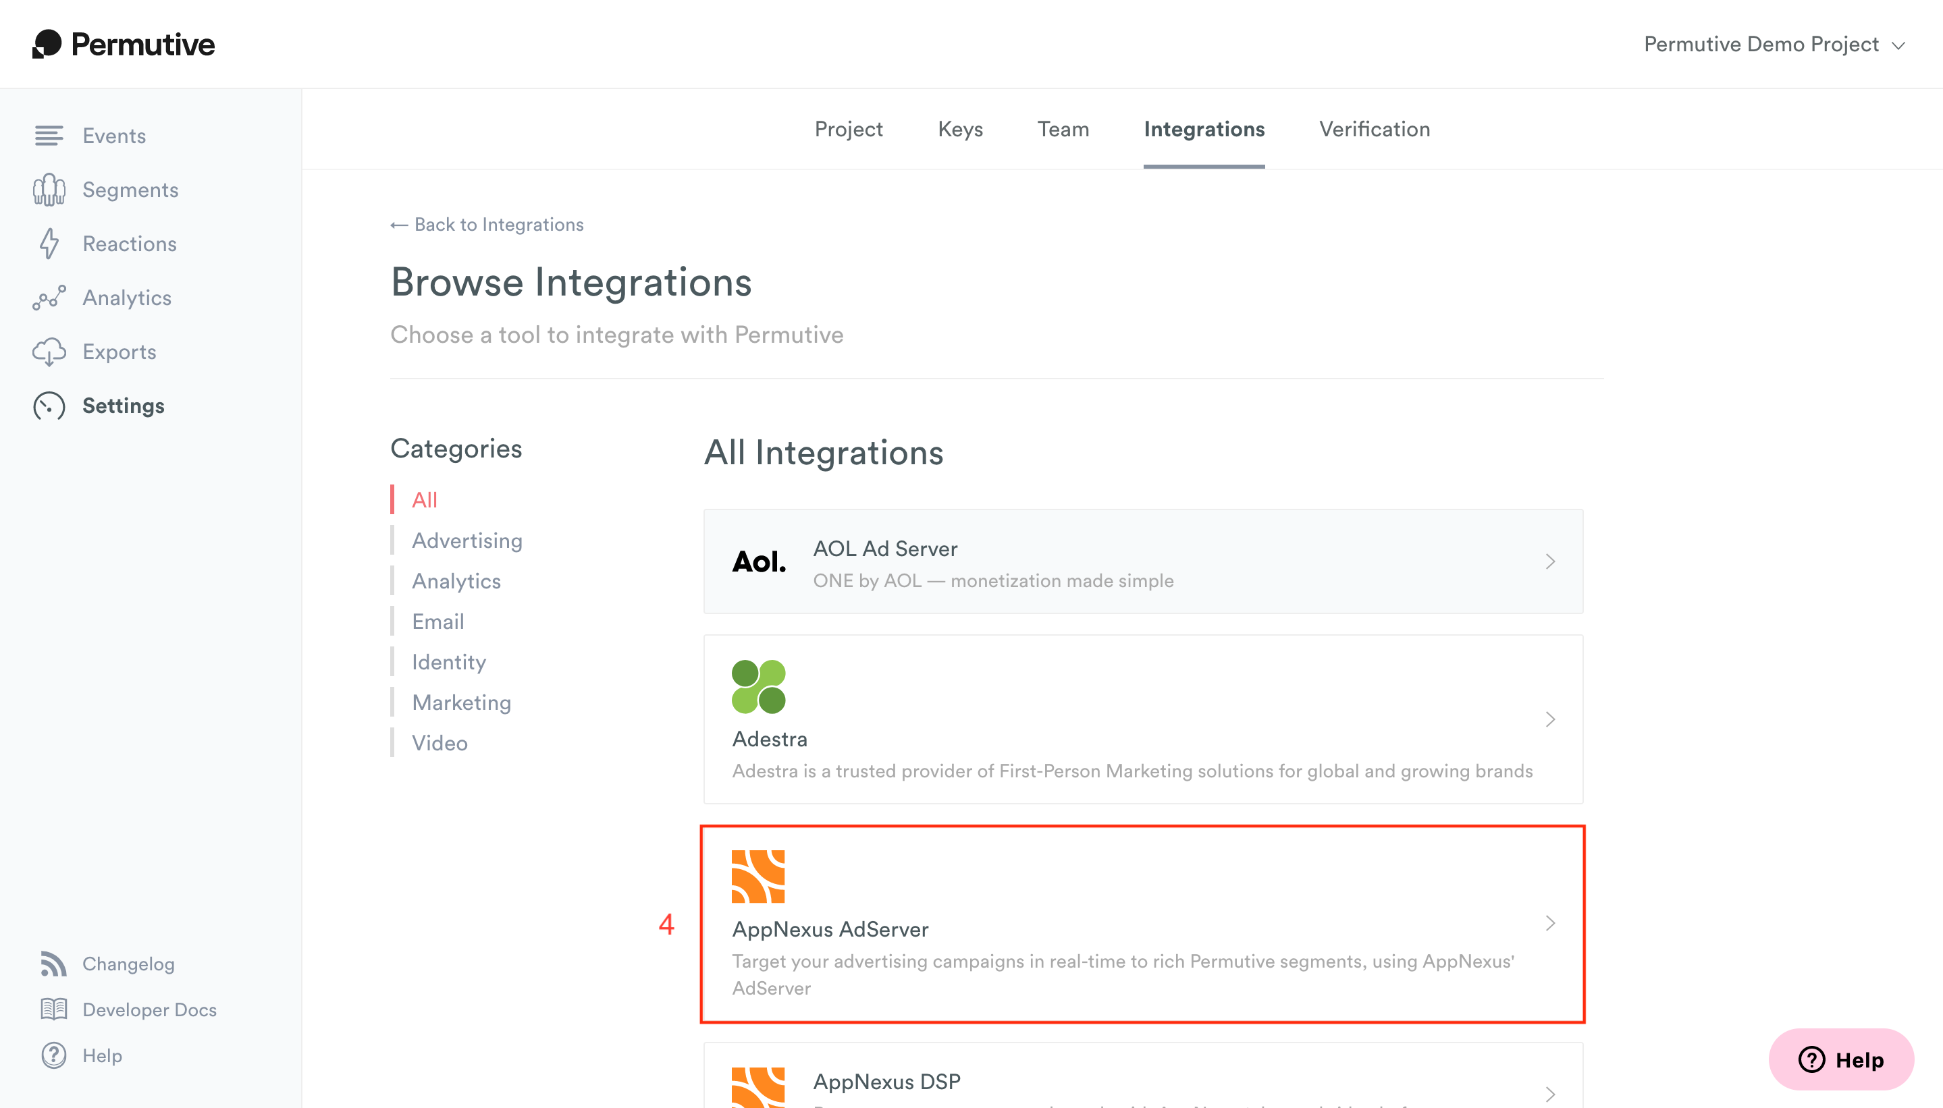Open Analytics in the sidebar
The width and height of the screenshot is (1943, 1108).
(126, 298)
